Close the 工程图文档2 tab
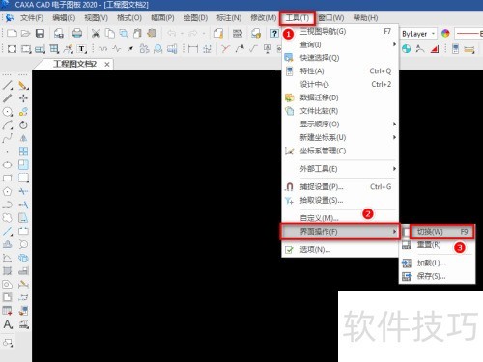The image size is (483, 362). point(107,65)
